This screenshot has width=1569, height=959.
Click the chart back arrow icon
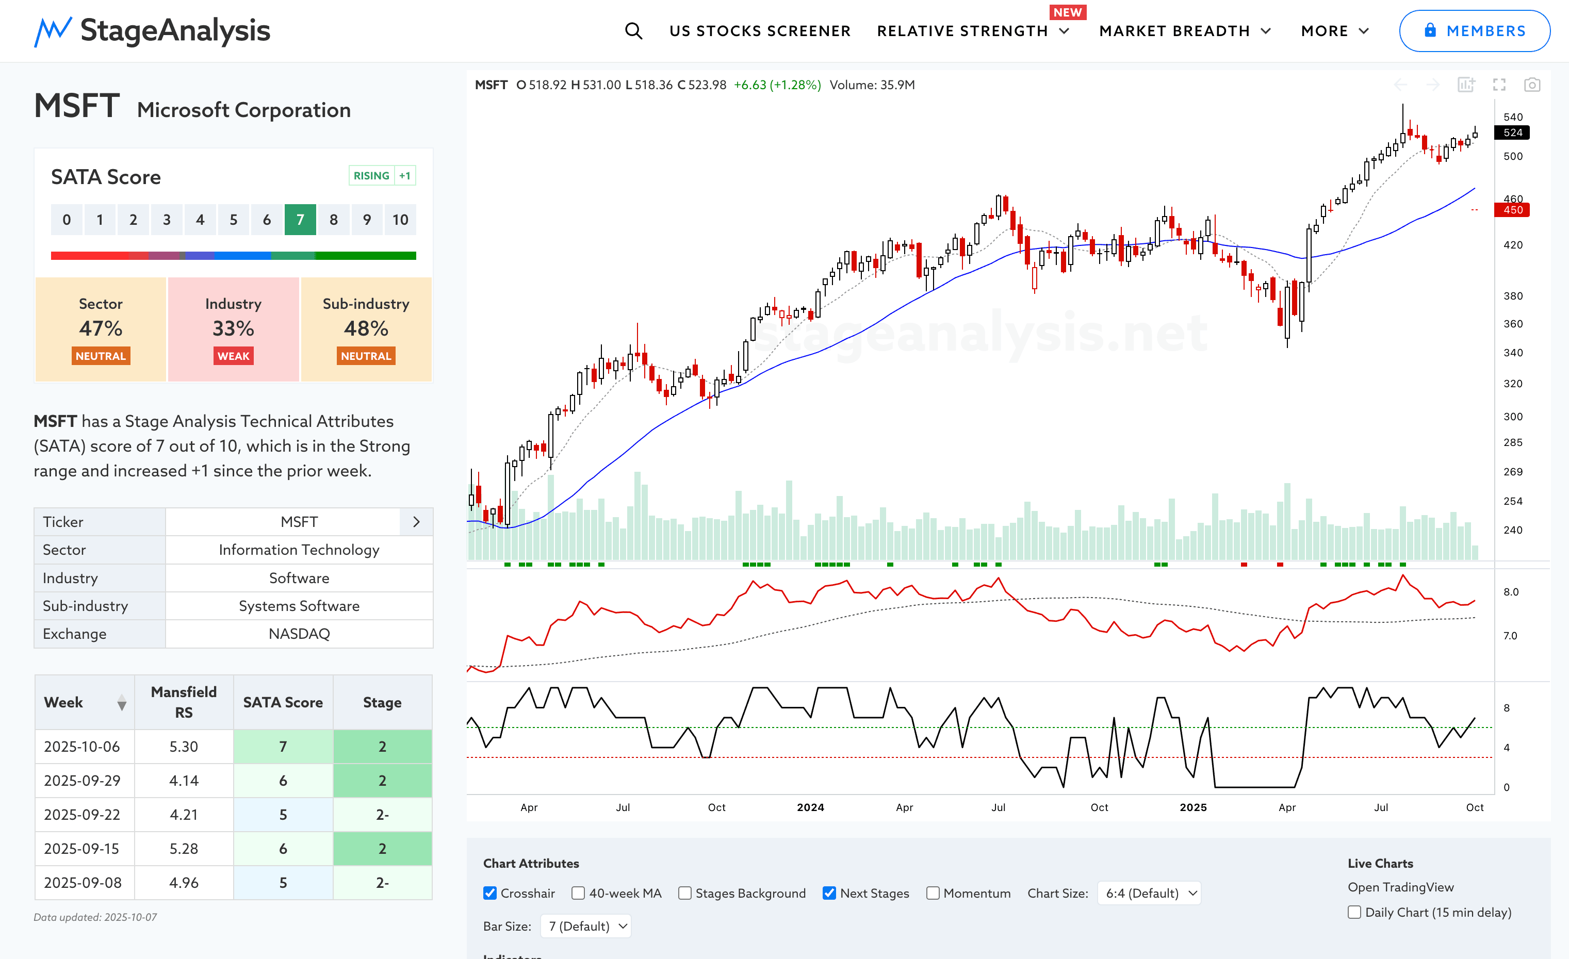pos(1400,85)
